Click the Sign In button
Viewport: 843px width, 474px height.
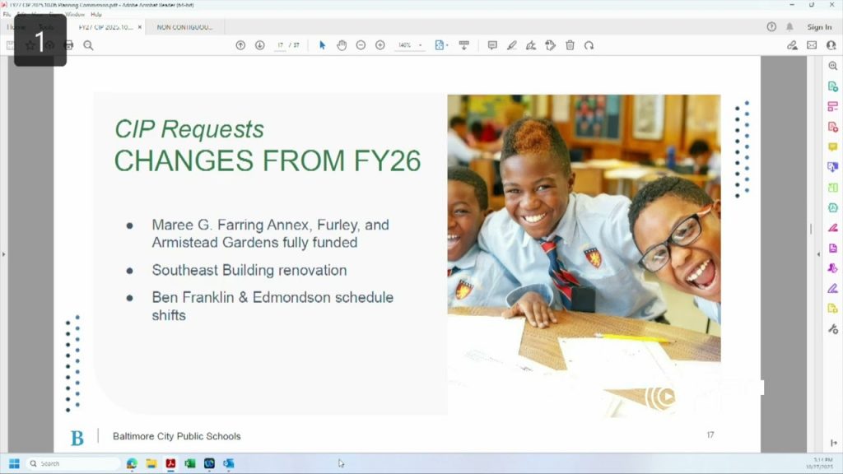pyautogui.click(x=819, y=27)
